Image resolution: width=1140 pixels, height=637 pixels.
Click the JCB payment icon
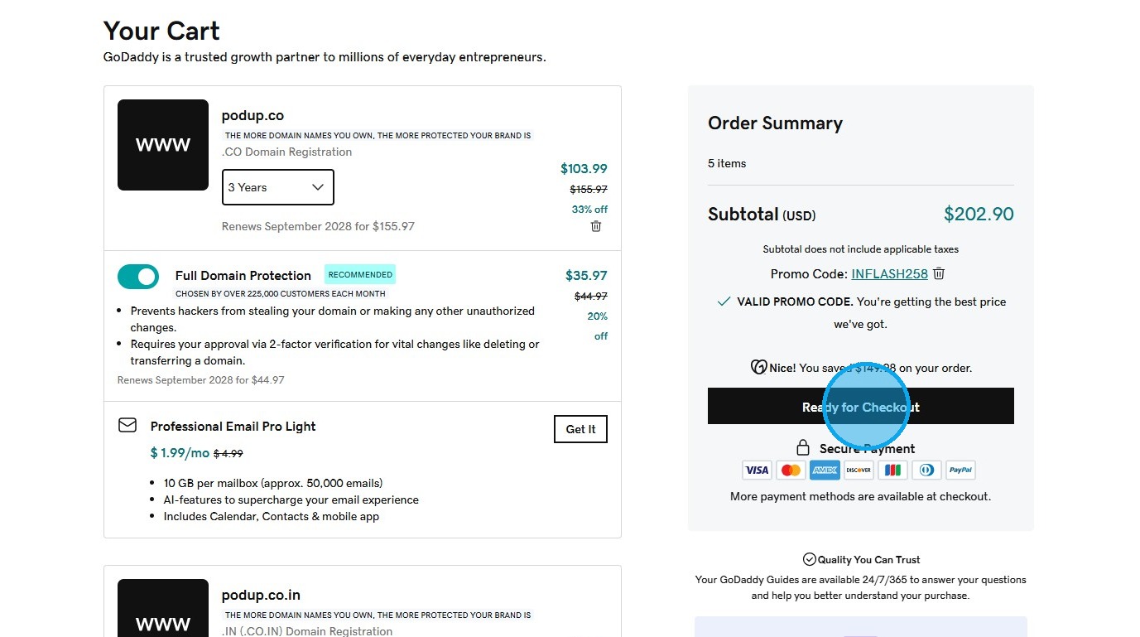tap(892, 471)
